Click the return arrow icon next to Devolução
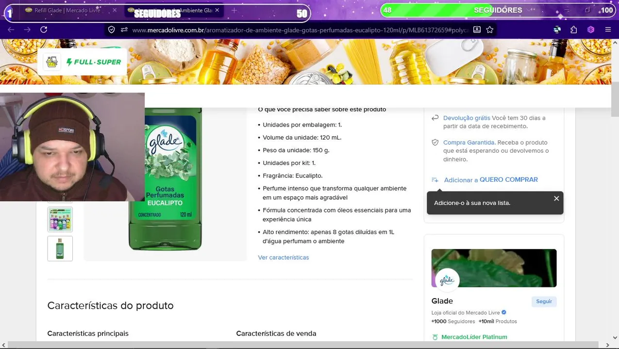 coord(435,118)
